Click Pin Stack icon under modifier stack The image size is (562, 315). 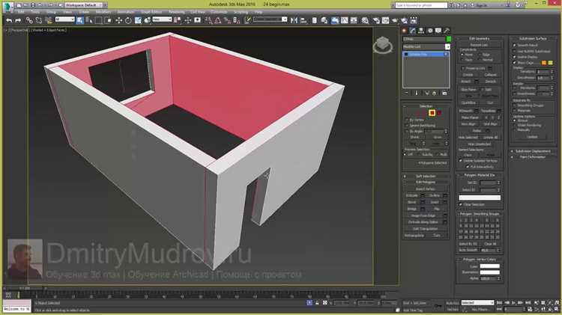tap(406, 93)
